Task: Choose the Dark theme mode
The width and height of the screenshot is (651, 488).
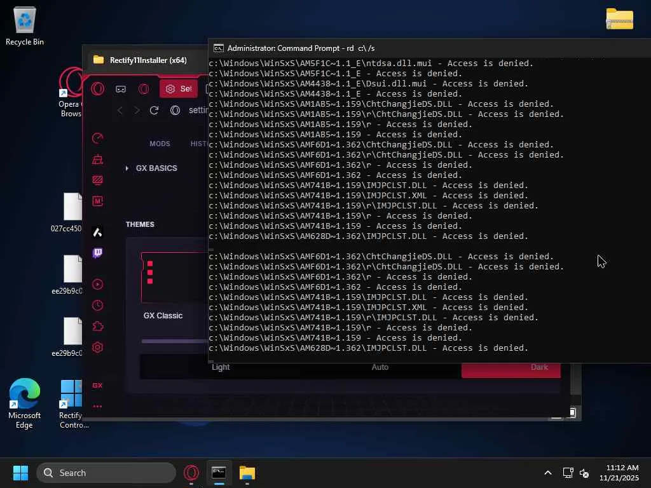Action: [x=511, y=369]
